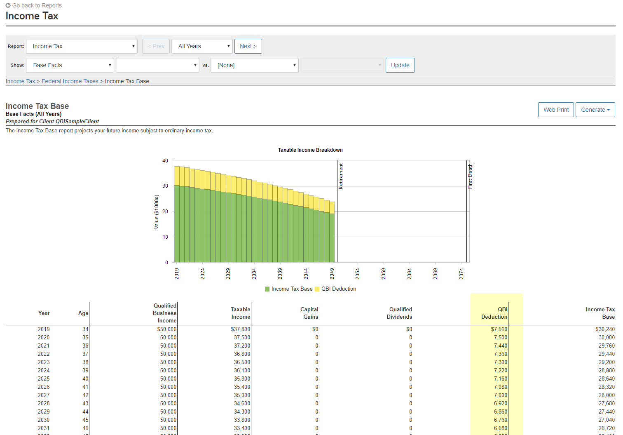Click the Qualified Business Income column header
The image size is (623, 435).
[x=164, y=313]
